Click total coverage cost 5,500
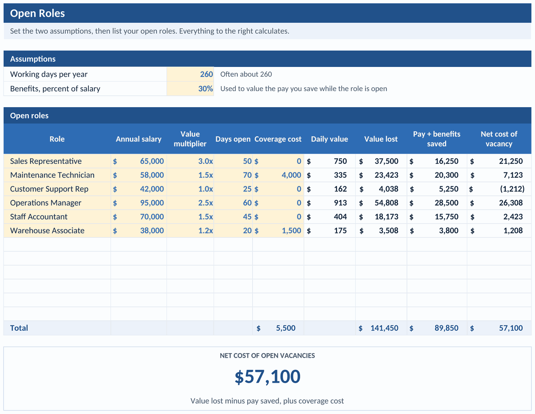Screen dimensions: 535x414 (278, 328)
